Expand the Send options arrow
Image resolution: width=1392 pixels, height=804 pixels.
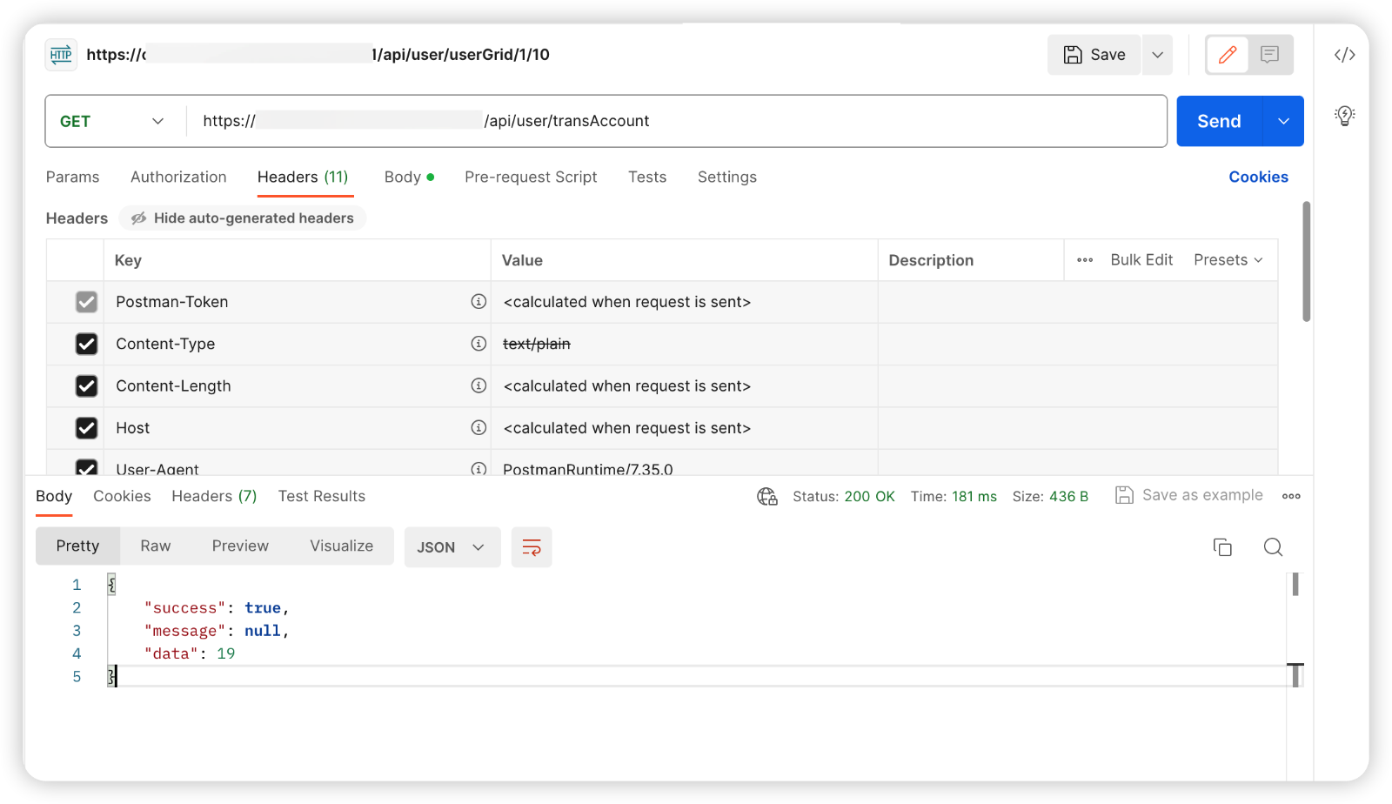tap(1283, 121)
